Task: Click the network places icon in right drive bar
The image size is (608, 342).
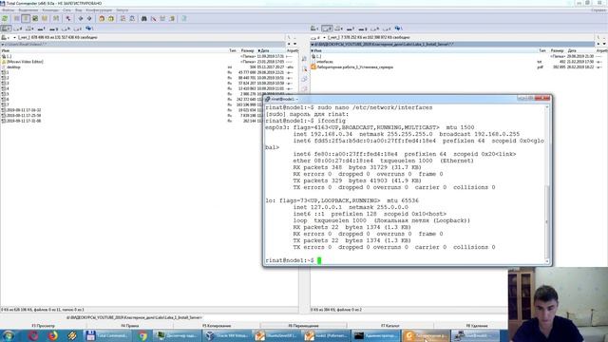Action: [398, 28]
